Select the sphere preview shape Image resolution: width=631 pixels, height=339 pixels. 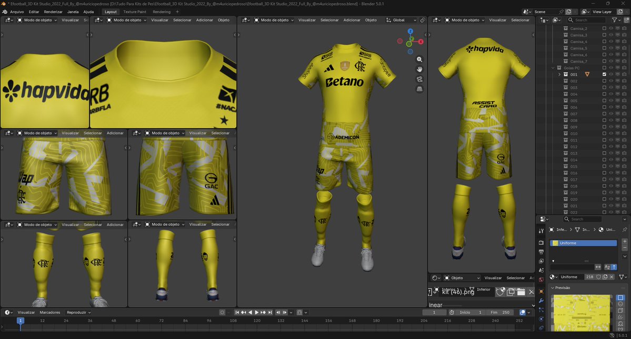point(620,304)
